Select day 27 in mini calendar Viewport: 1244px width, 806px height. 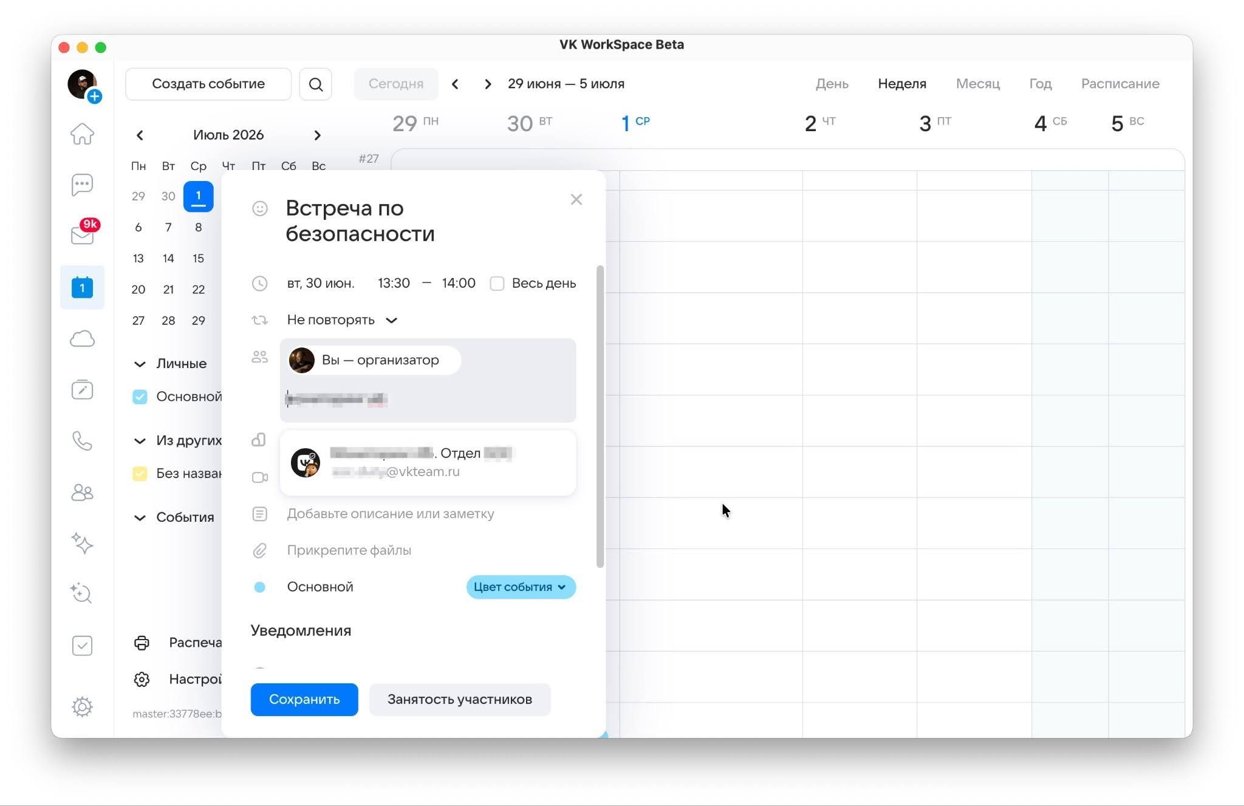[x=138, y=321]
